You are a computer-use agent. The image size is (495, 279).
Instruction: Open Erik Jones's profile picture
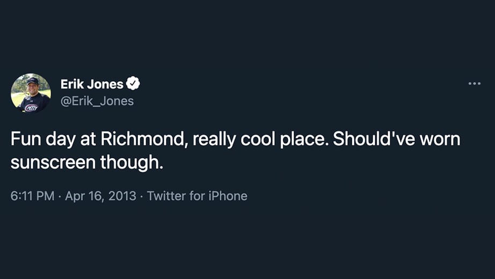click(x=31, y=93)
